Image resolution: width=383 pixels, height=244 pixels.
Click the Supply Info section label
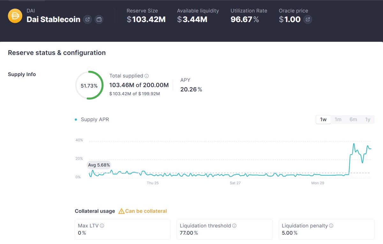22,74
